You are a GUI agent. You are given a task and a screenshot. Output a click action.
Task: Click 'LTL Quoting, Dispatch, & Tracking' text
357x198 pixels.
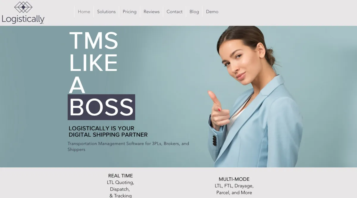pyautogui.click(x=120, y=189)
